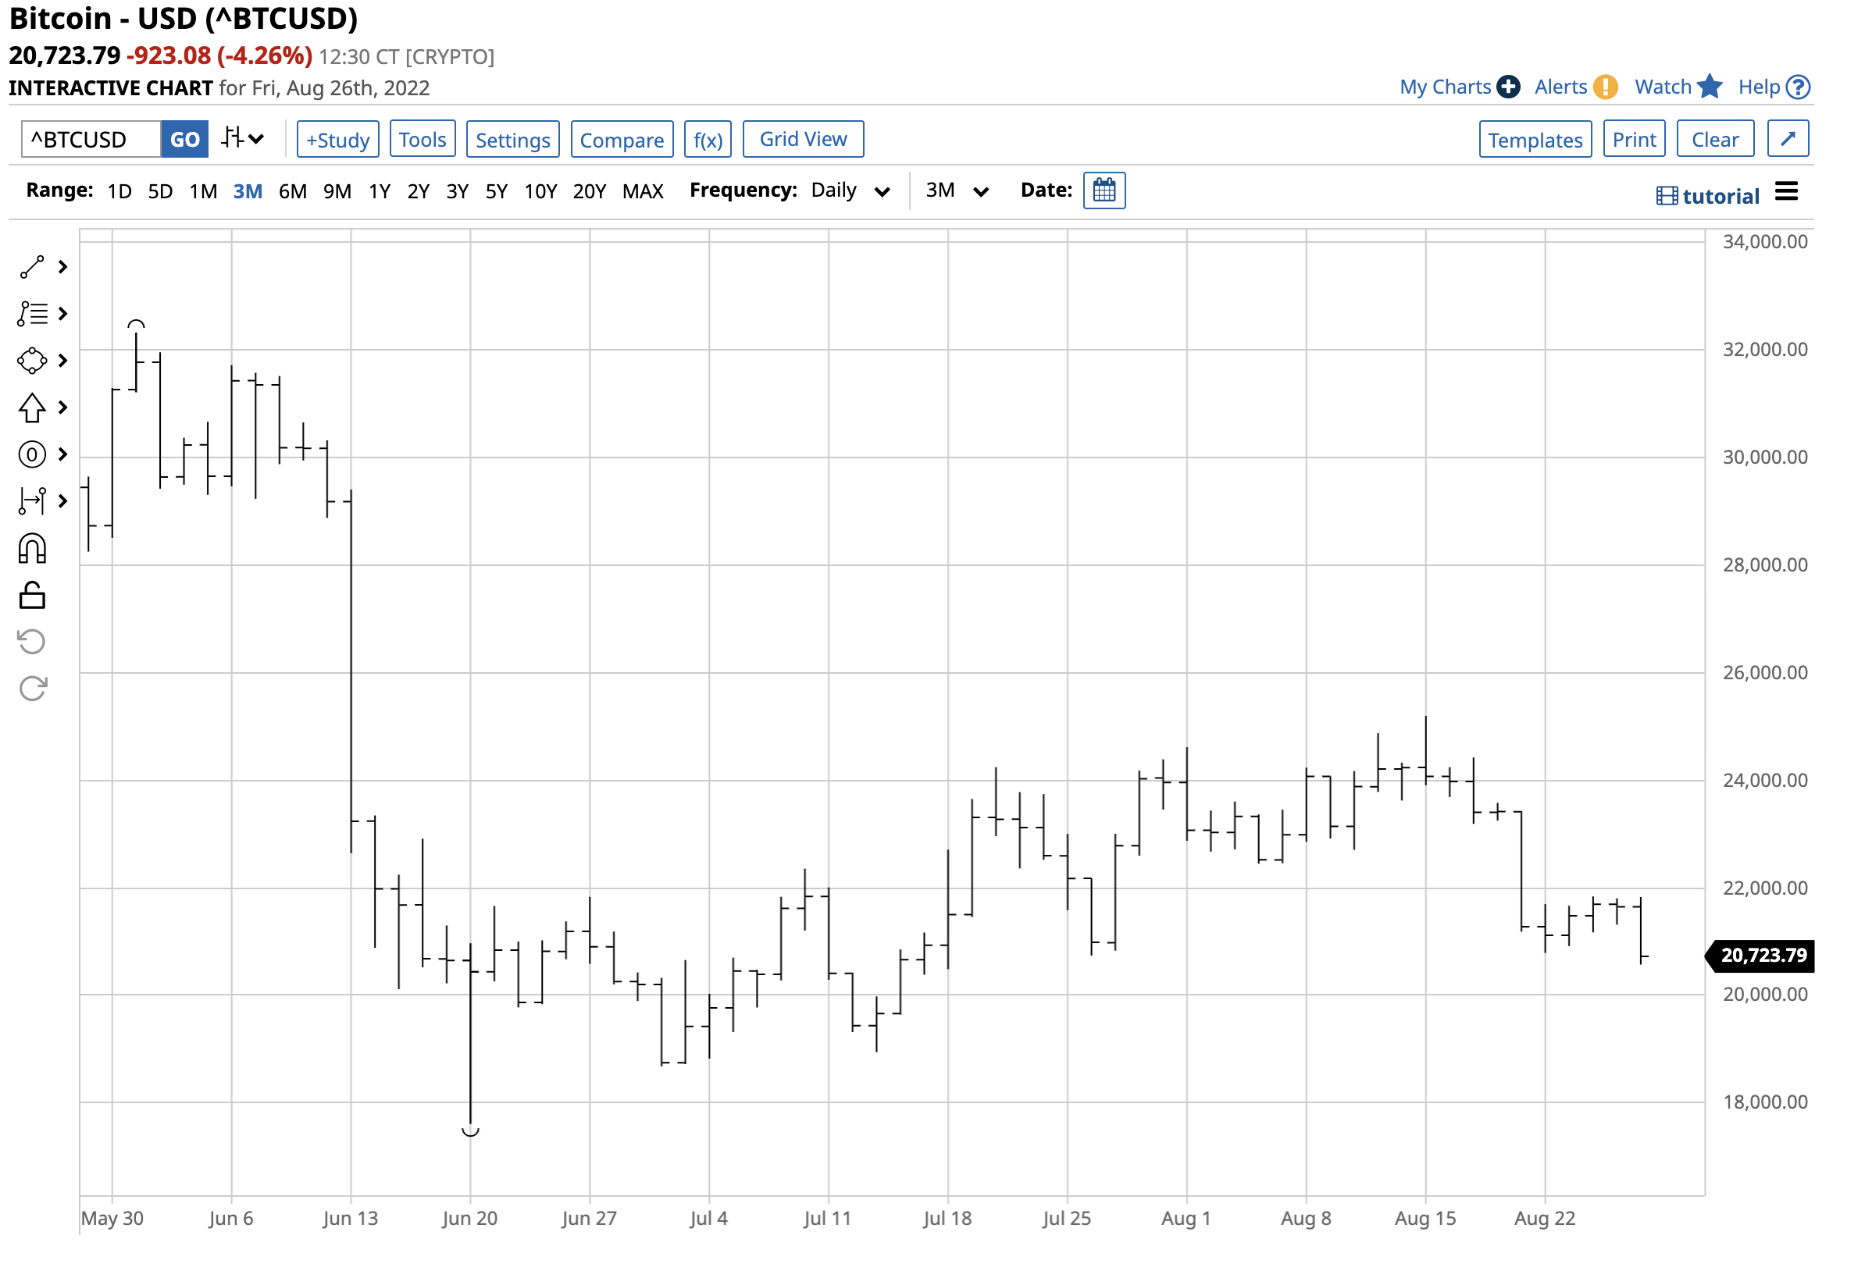Open chart Settings
Viewport: 1865px width, 1271px height.
[513, 140]
